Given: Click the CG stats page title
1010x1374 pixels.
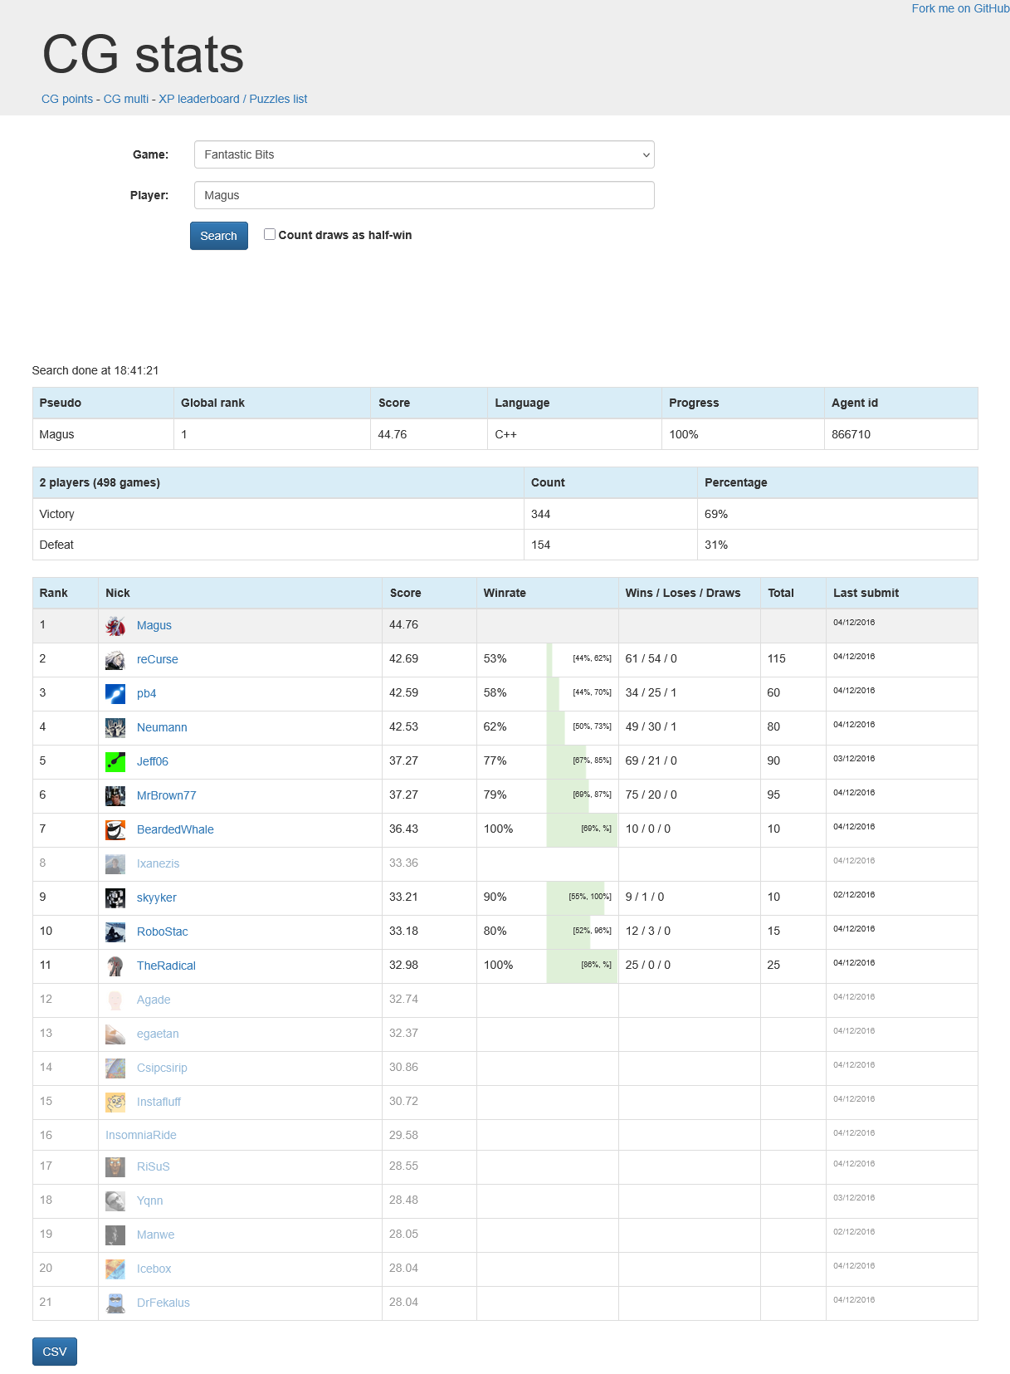Looking at the screenshot, I should click(x=143, y=55).
